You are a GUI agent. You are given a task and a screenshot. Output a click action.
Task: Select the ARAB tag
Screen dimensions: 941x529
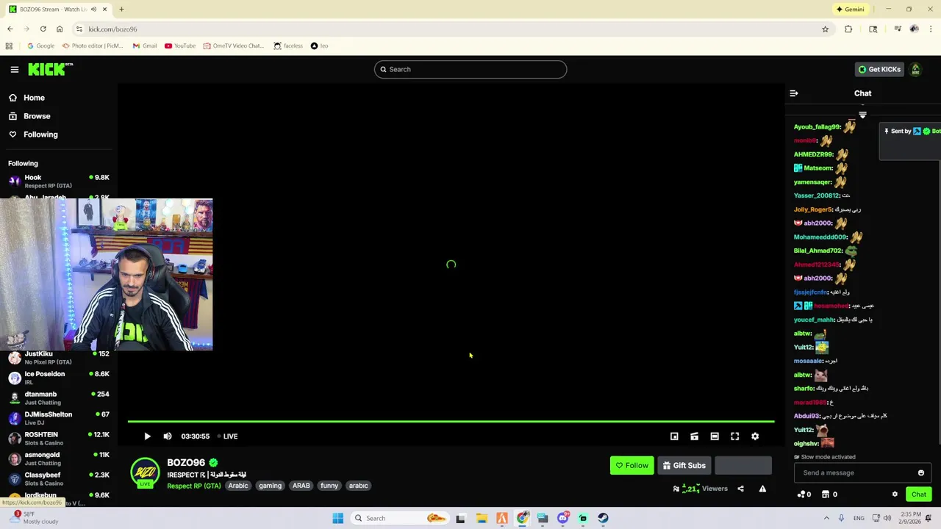(x=301, y=486)
